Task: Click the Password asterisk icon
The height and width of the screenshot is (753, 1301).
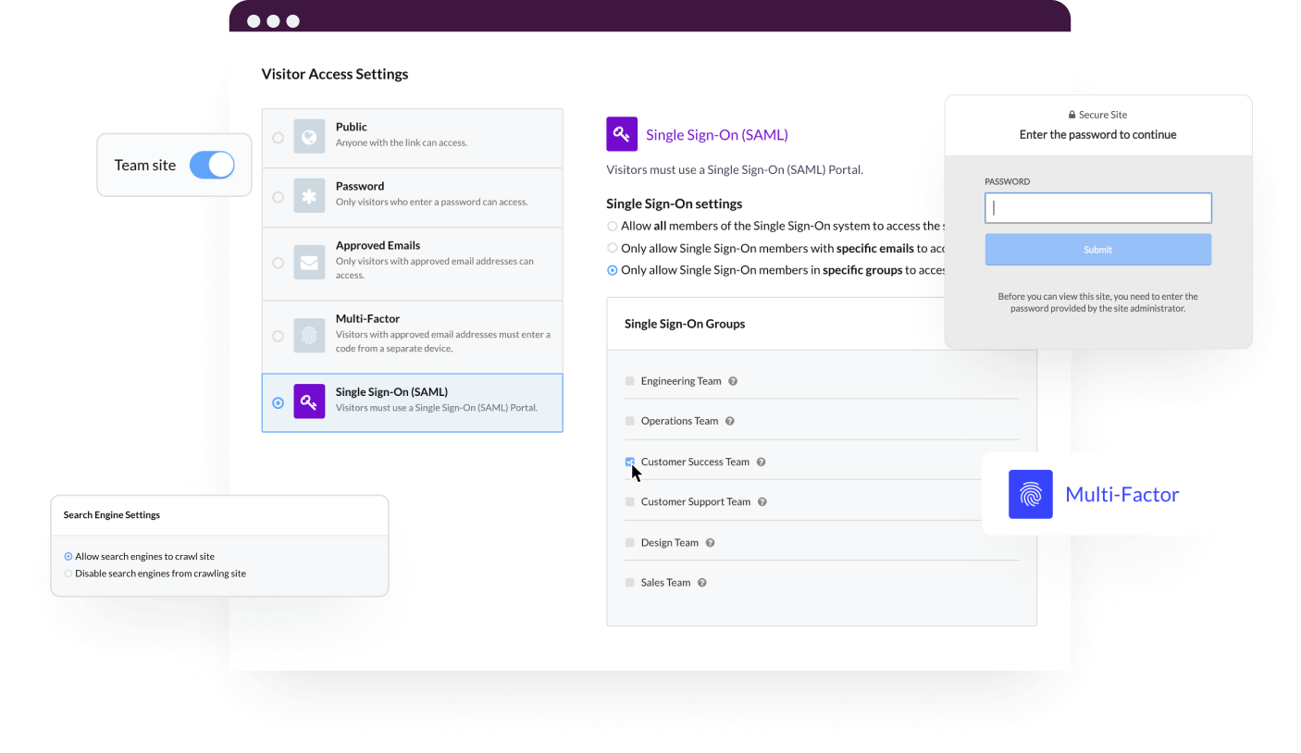Action: tap(309, 197)
